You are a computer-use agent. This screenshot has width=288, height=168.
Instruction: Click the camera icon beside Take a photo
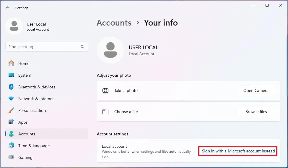click(105, 90)
